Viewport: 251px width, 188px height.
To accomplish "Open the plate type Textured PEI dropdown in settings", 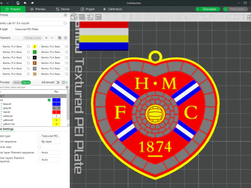I will pos(49,136).
